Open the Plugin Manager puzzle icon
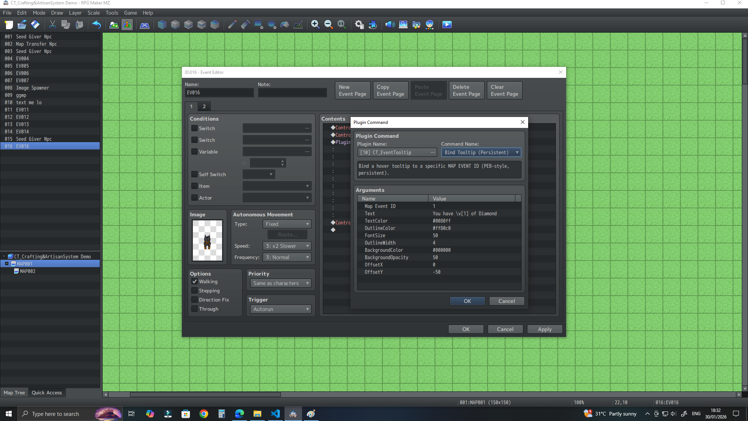 (373, 24)
